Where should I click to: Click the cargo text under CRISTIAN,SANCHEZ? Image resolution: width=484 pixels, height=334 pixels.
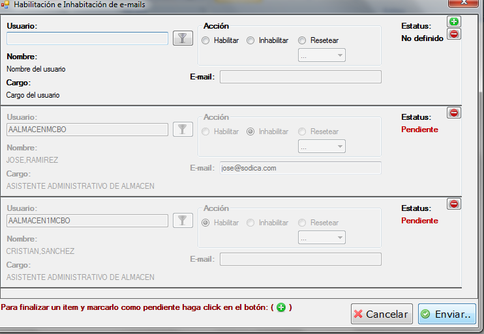(x=80, y=277)
